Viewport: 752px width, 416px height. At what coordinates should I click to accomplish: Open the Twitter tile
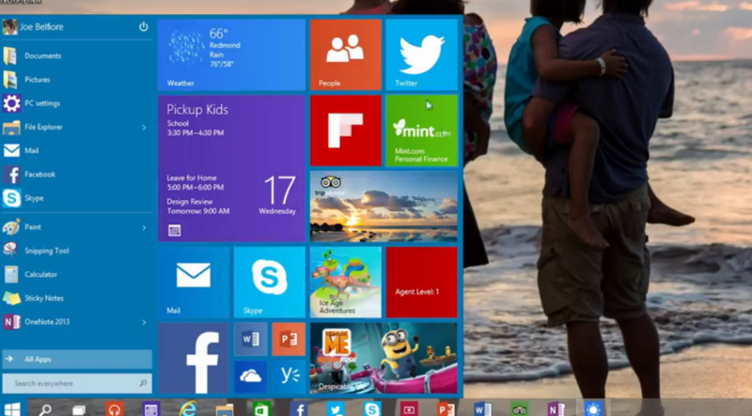click(421, 54)
